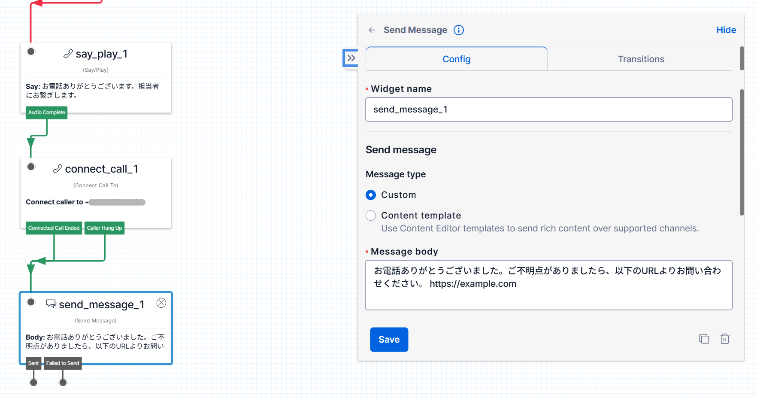The image size is (757, 398).
Task: Open the Config tab
Action: coord(456,59)
